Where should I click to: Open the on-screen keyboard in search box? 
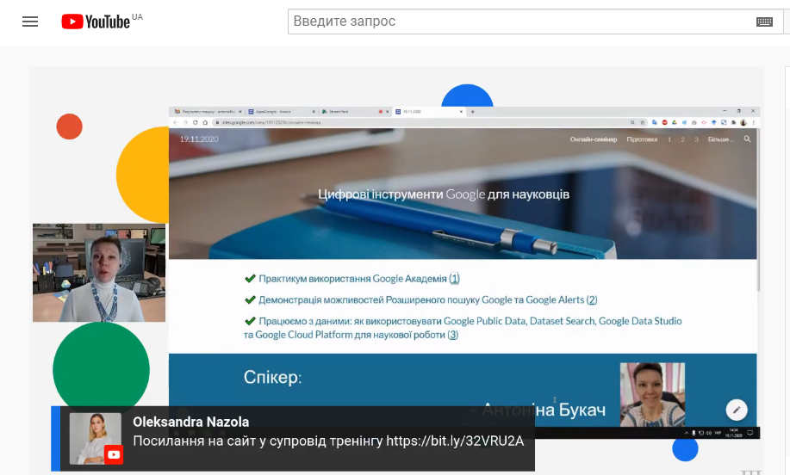[764, 22]
